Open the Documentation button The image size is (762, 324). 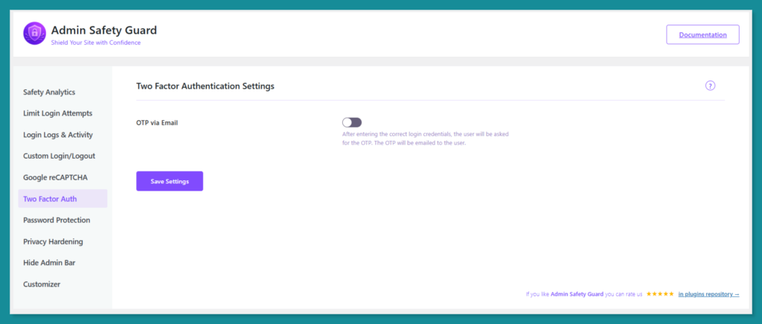(x=702, y=34)
